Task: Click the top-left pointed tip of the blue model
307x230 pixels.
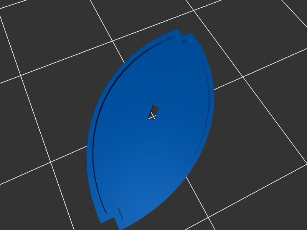Action: pos(177,30)
